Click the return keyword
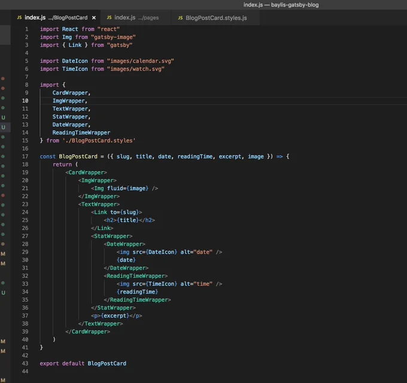The image size is (407, 383). click(62, 164)
